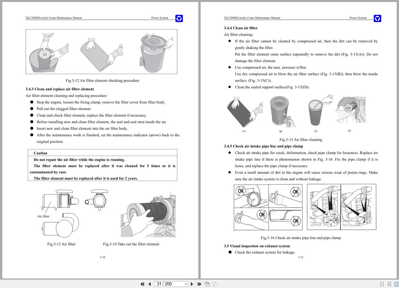Go to the previous page
This screenshot has width=399, height=288.
tap(150, 284)
